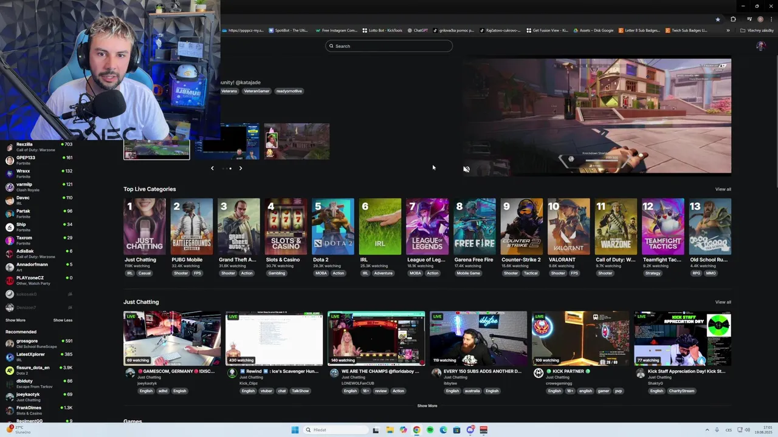Open LatestXplorer in Recommended list

pyautogui.click(x=39, y=357)
